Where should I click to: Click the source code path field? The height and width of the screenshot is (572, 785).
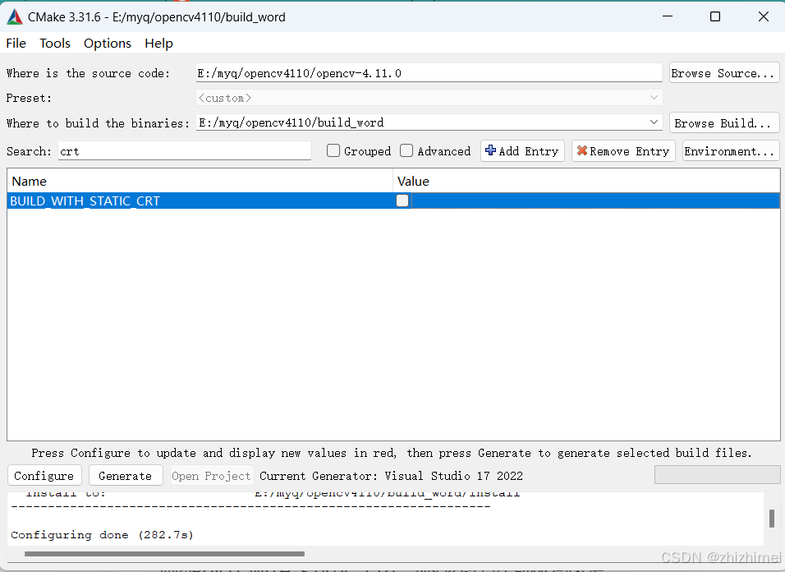click(429, 73)
